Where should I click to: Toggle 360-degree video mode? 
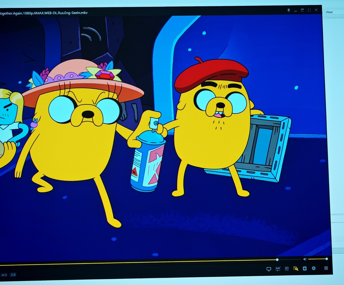(278, 268)
